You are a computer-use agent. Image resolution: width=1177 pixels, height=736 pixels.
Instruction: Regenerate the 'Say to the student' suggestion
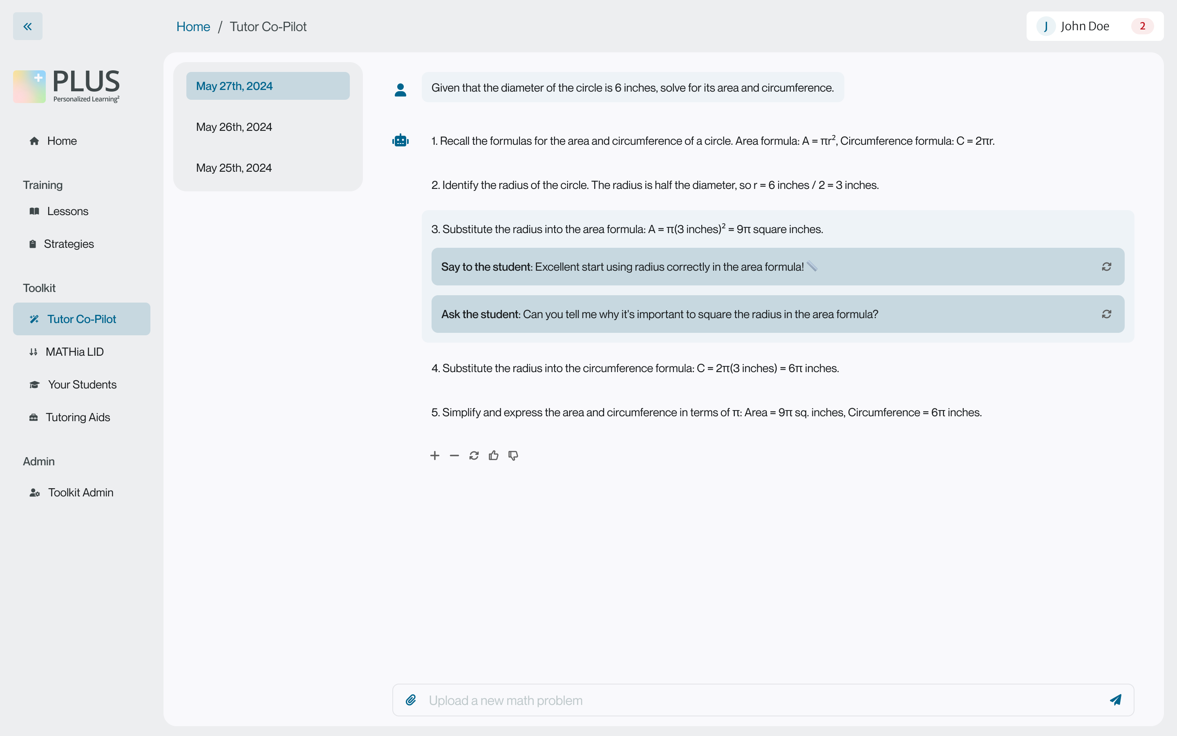point(1106,267)
